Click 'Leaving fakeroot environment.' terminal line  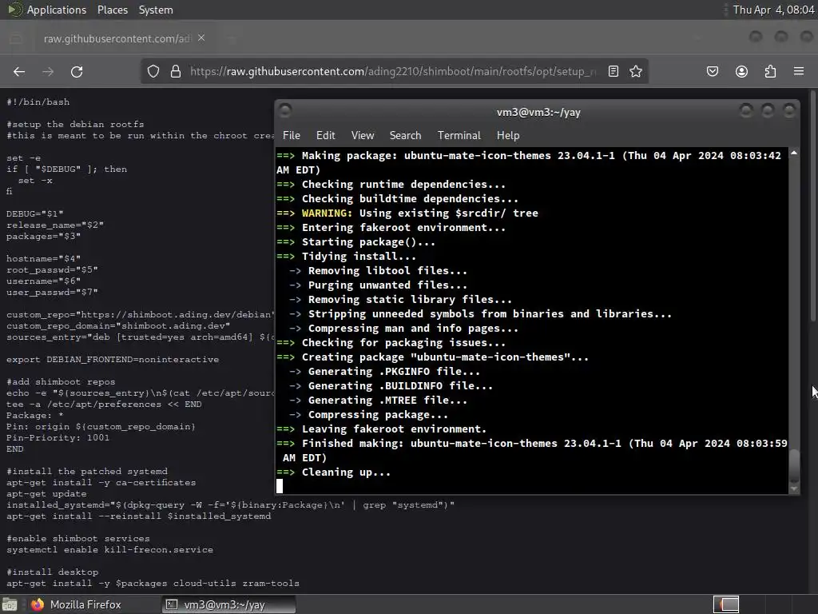point(394,429)
